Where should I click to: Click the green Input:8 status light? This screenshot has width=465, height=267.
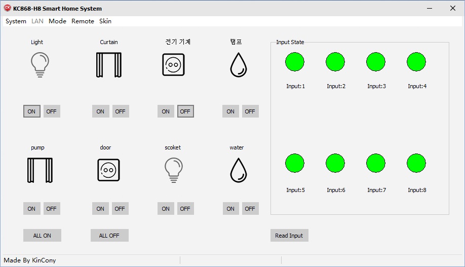pos(416,163)
